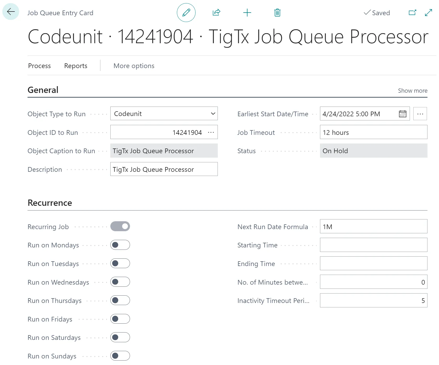Click the Next Run Date Formula field
439x365 pixels.
pos(373,226)
